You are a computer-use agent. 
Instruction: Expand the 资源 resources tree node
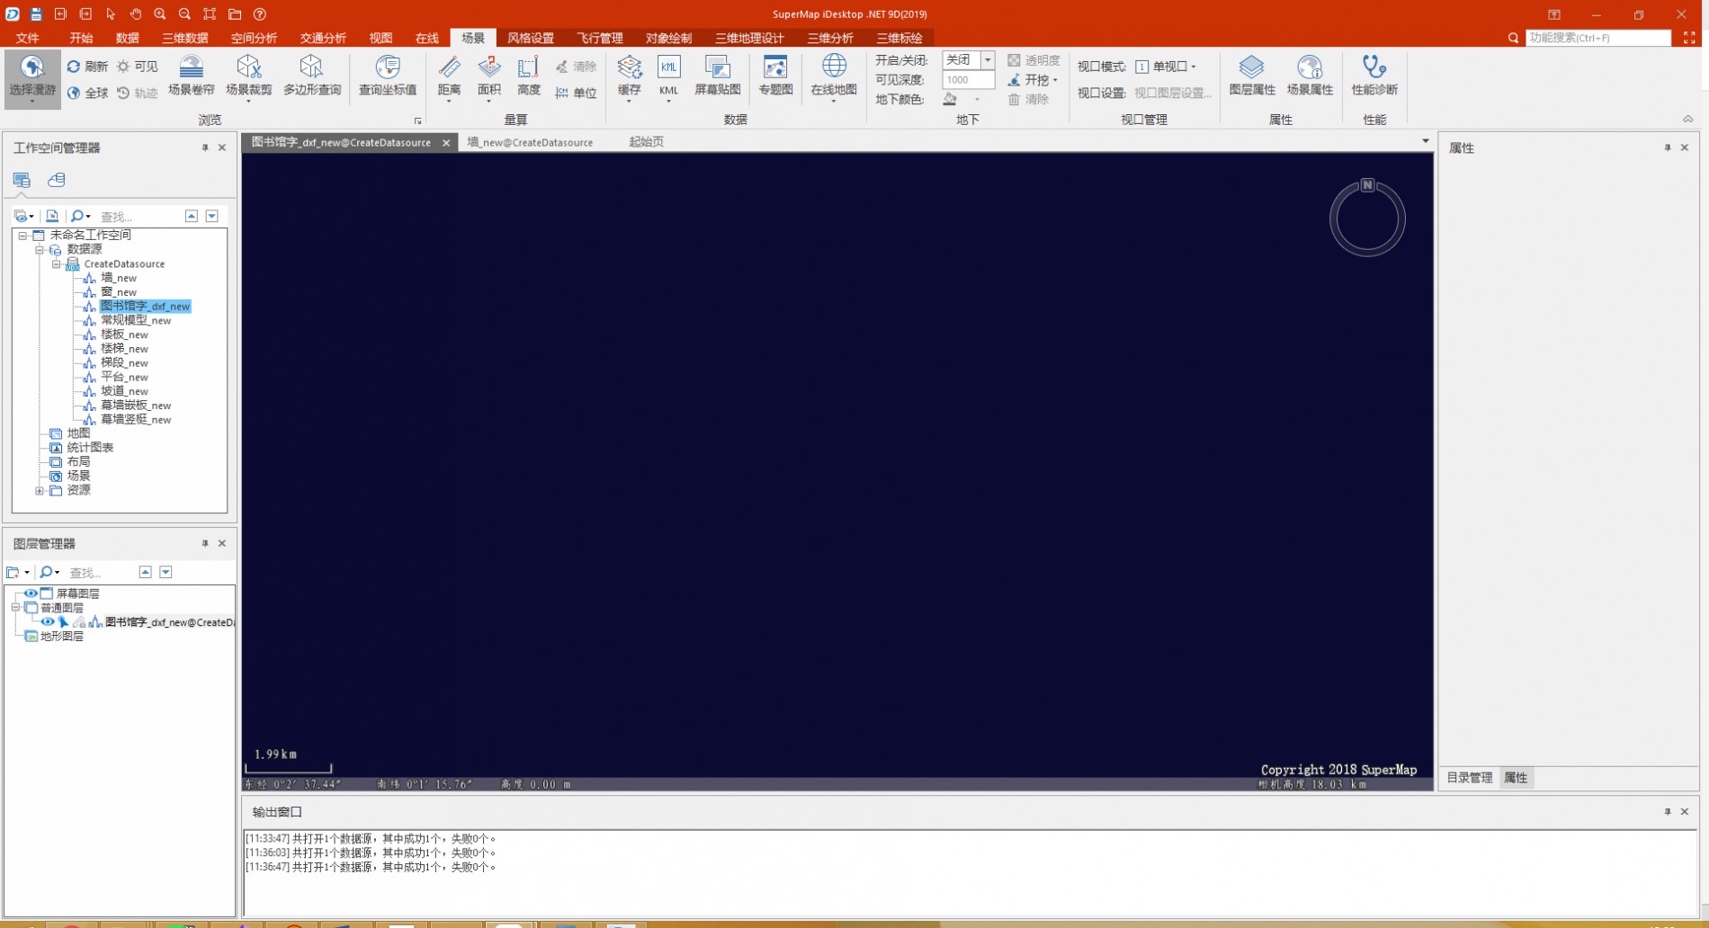(39, 491)
